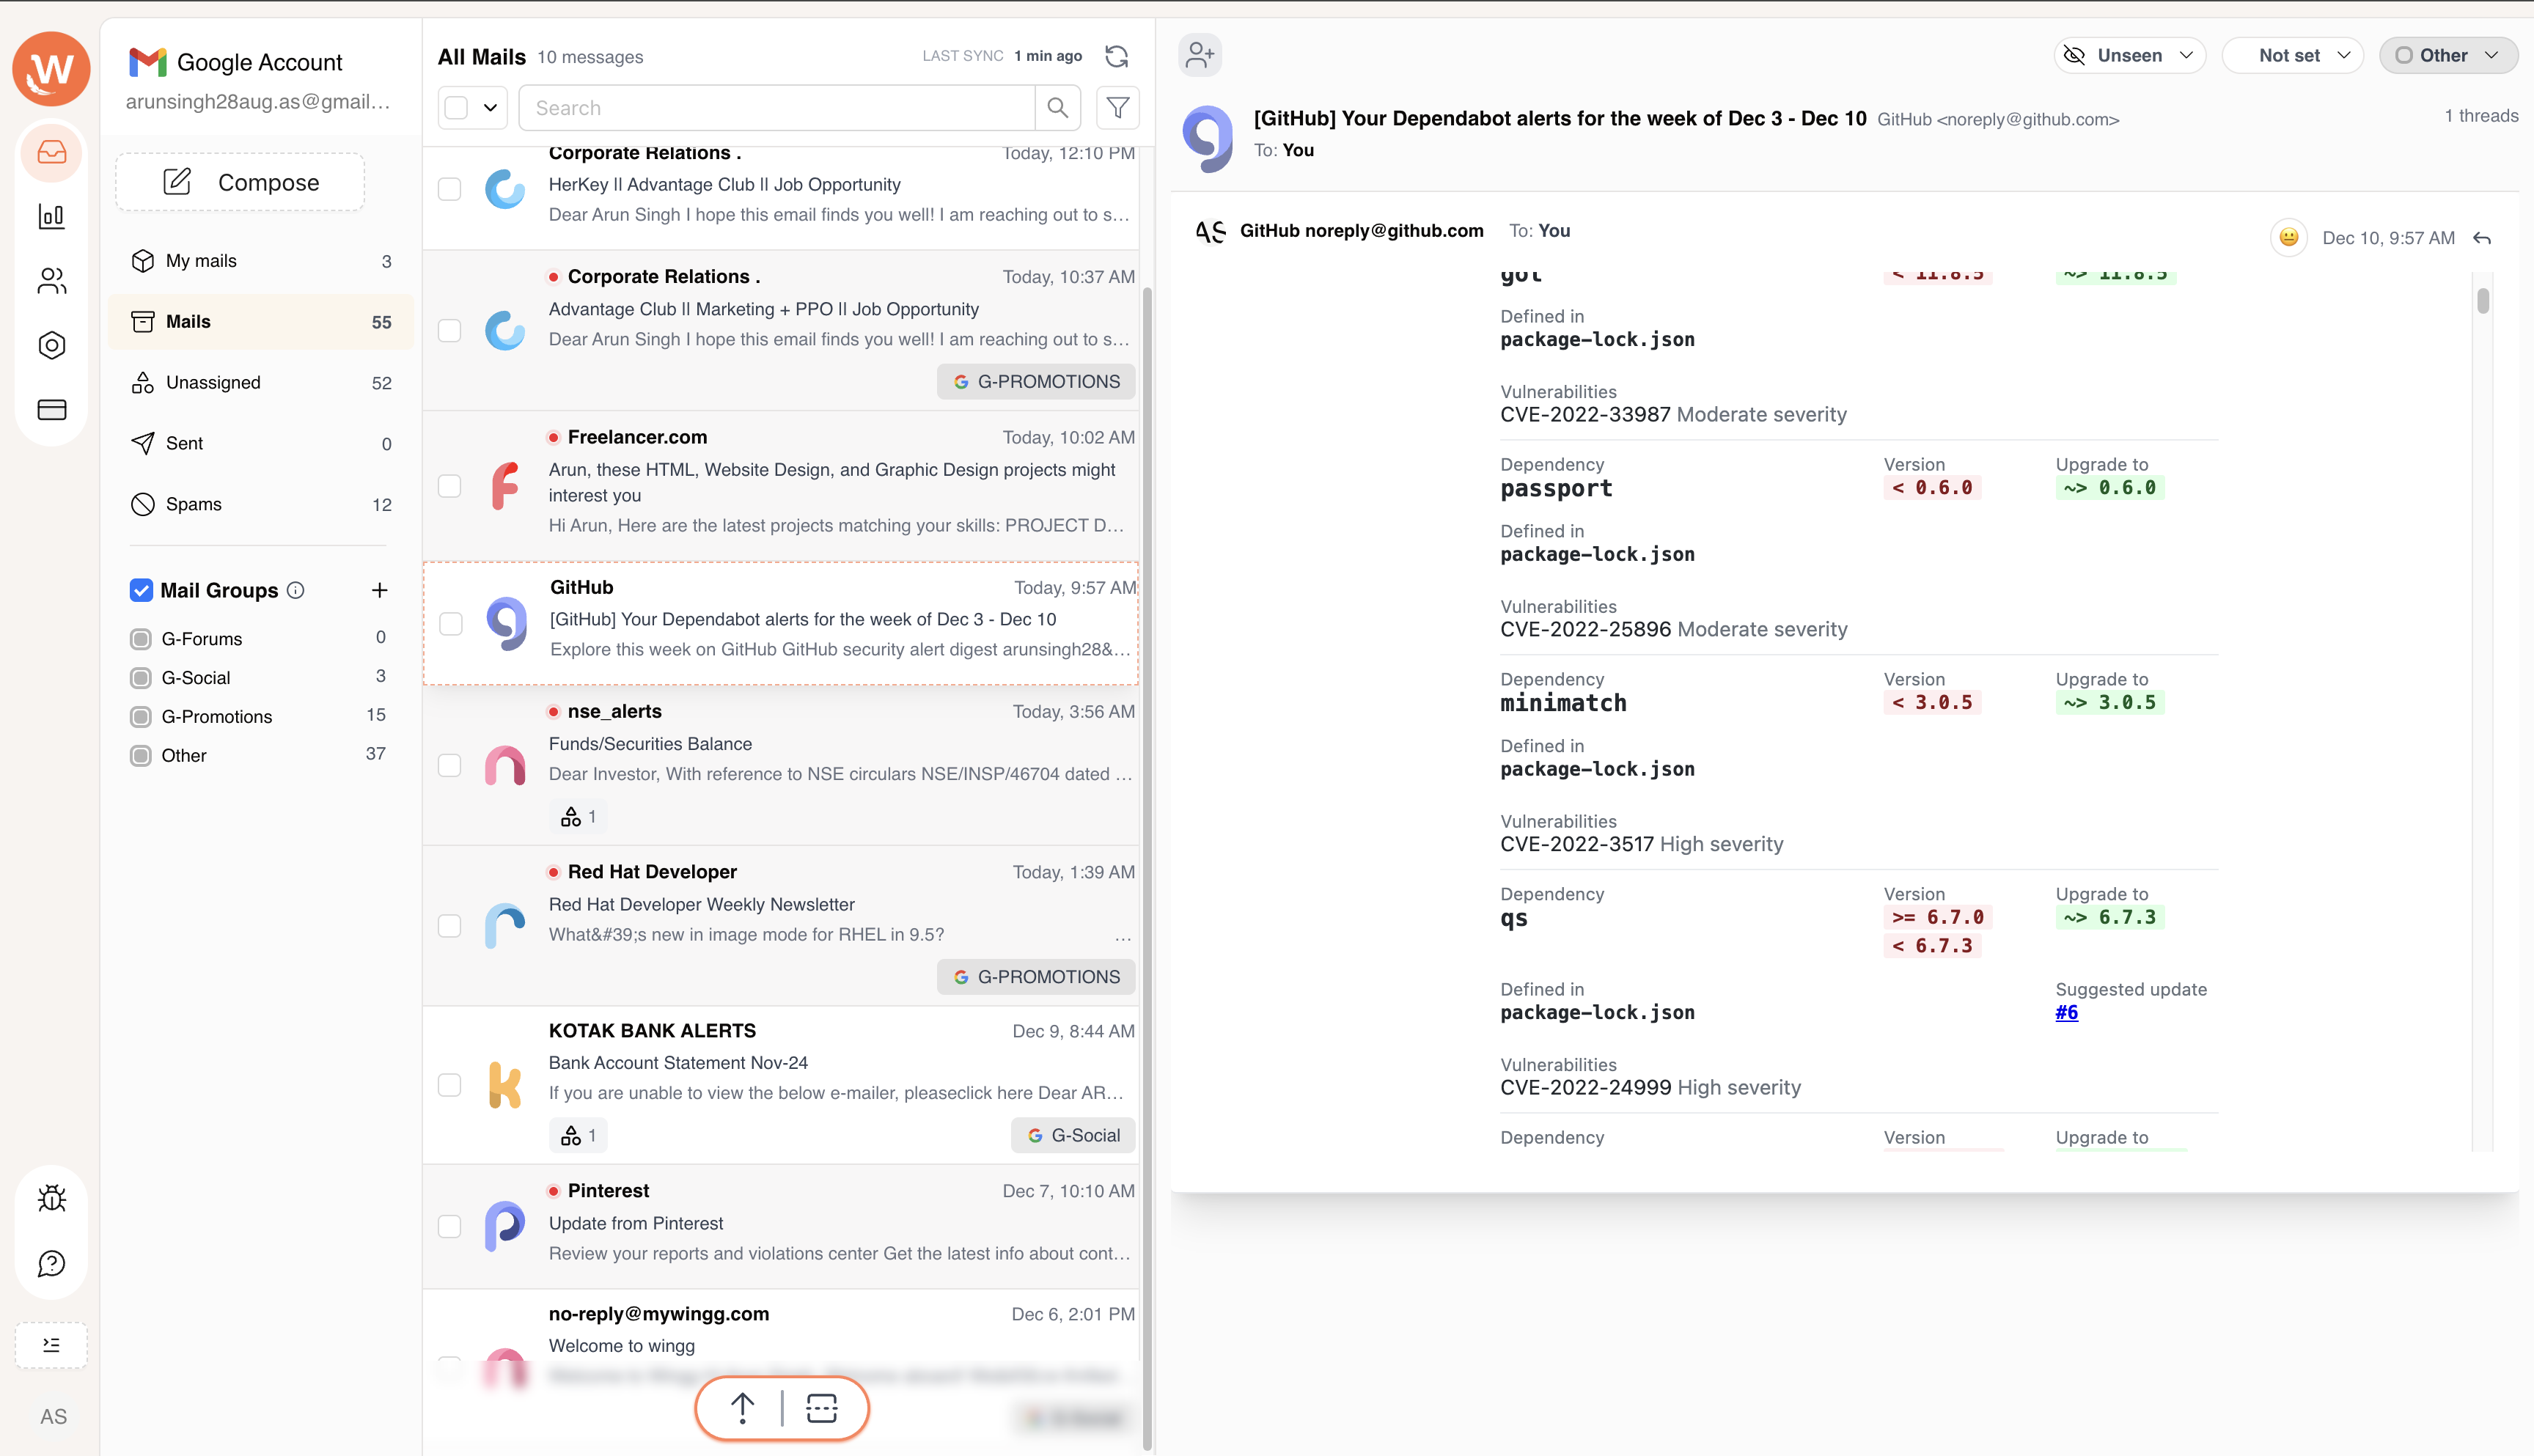Image resolution: width=2534 pixels, height=1456 pixels.
Task: Expand the Unseen status dropdown
Action: click(x=2130, y=56)
